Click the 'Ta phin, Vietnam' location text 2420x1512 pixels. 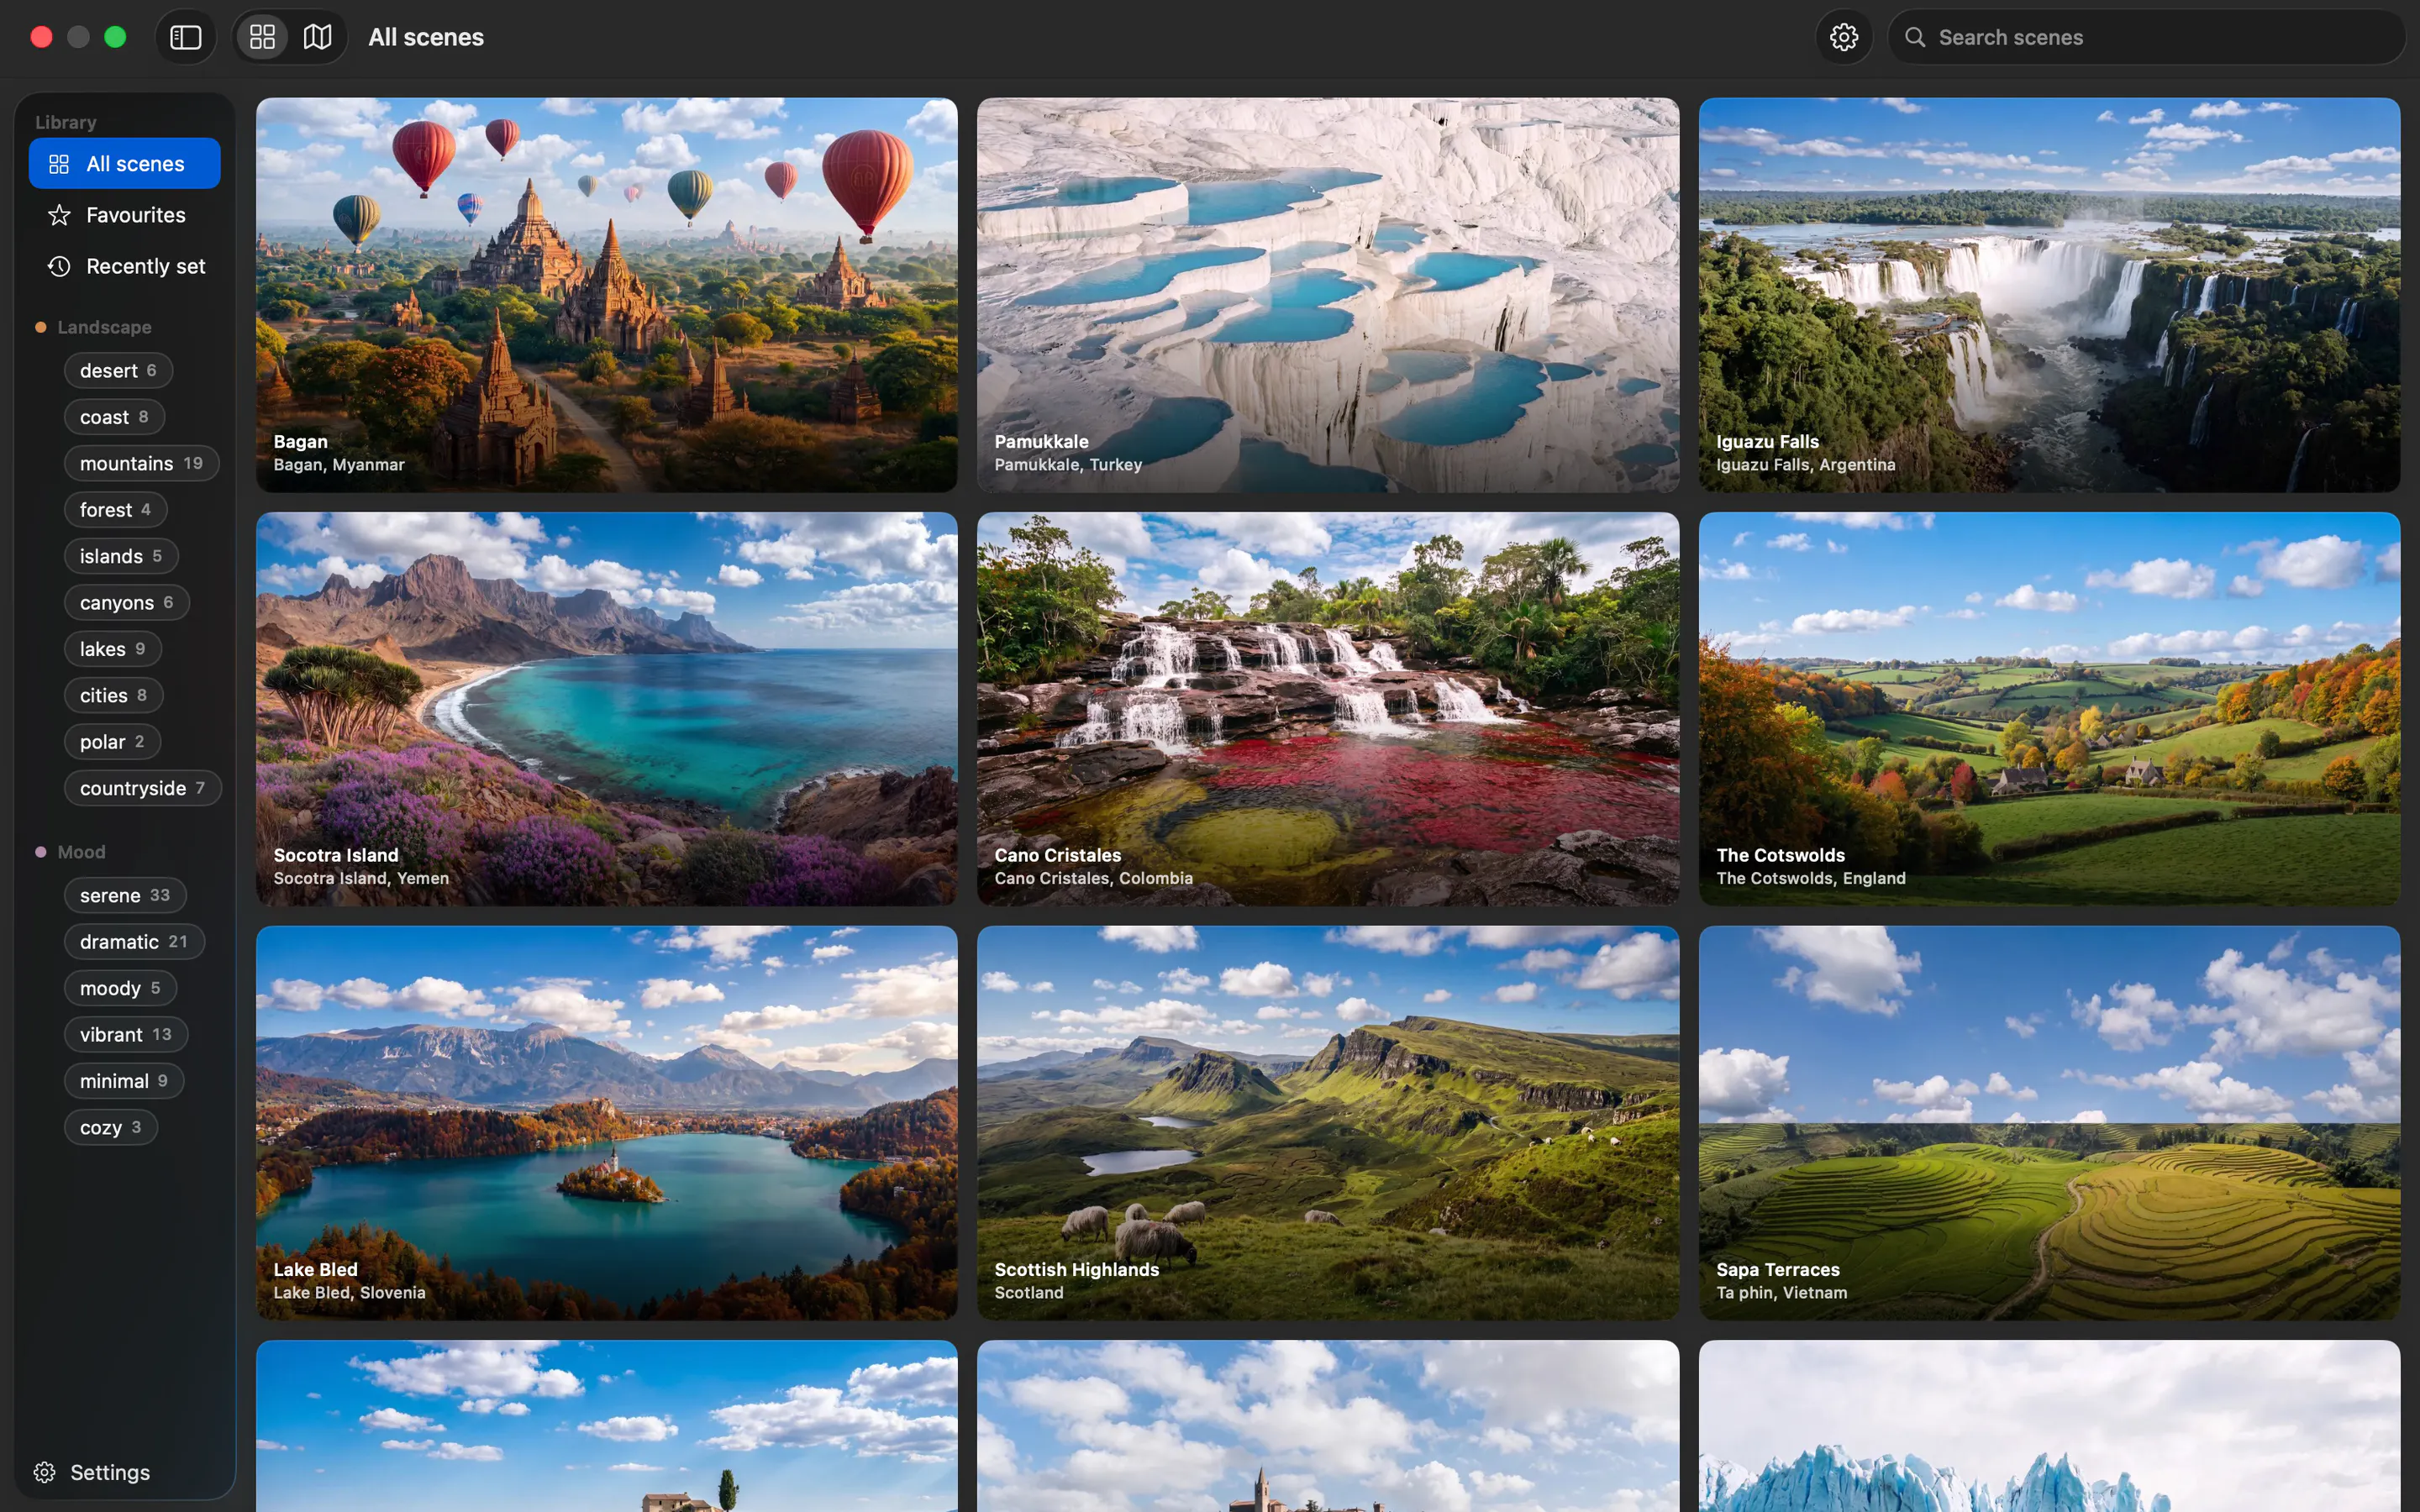1781,1293
